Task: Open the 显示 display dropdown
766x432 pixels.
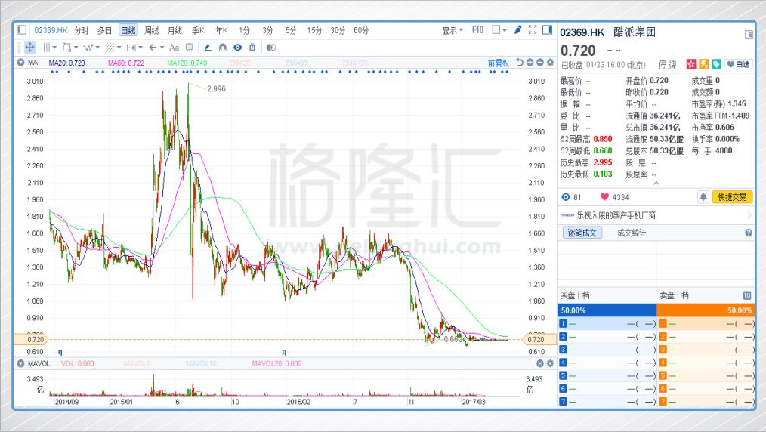Action: [x=452, y=30]
